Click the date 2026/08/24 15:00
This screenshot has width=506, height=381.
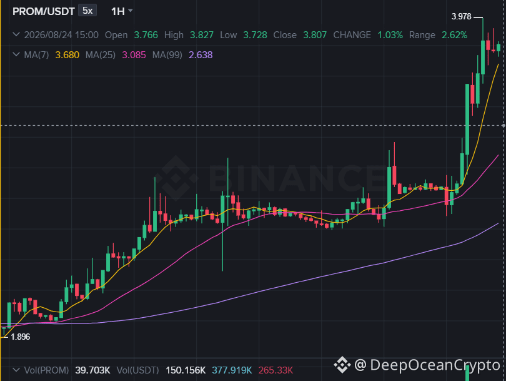[x=61, y=35]
